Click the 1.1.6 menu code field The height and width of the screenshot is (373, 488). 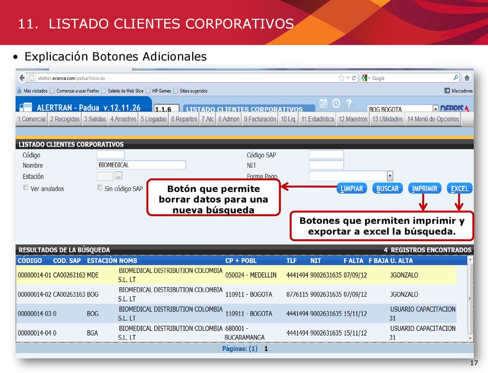coord(166,108)
